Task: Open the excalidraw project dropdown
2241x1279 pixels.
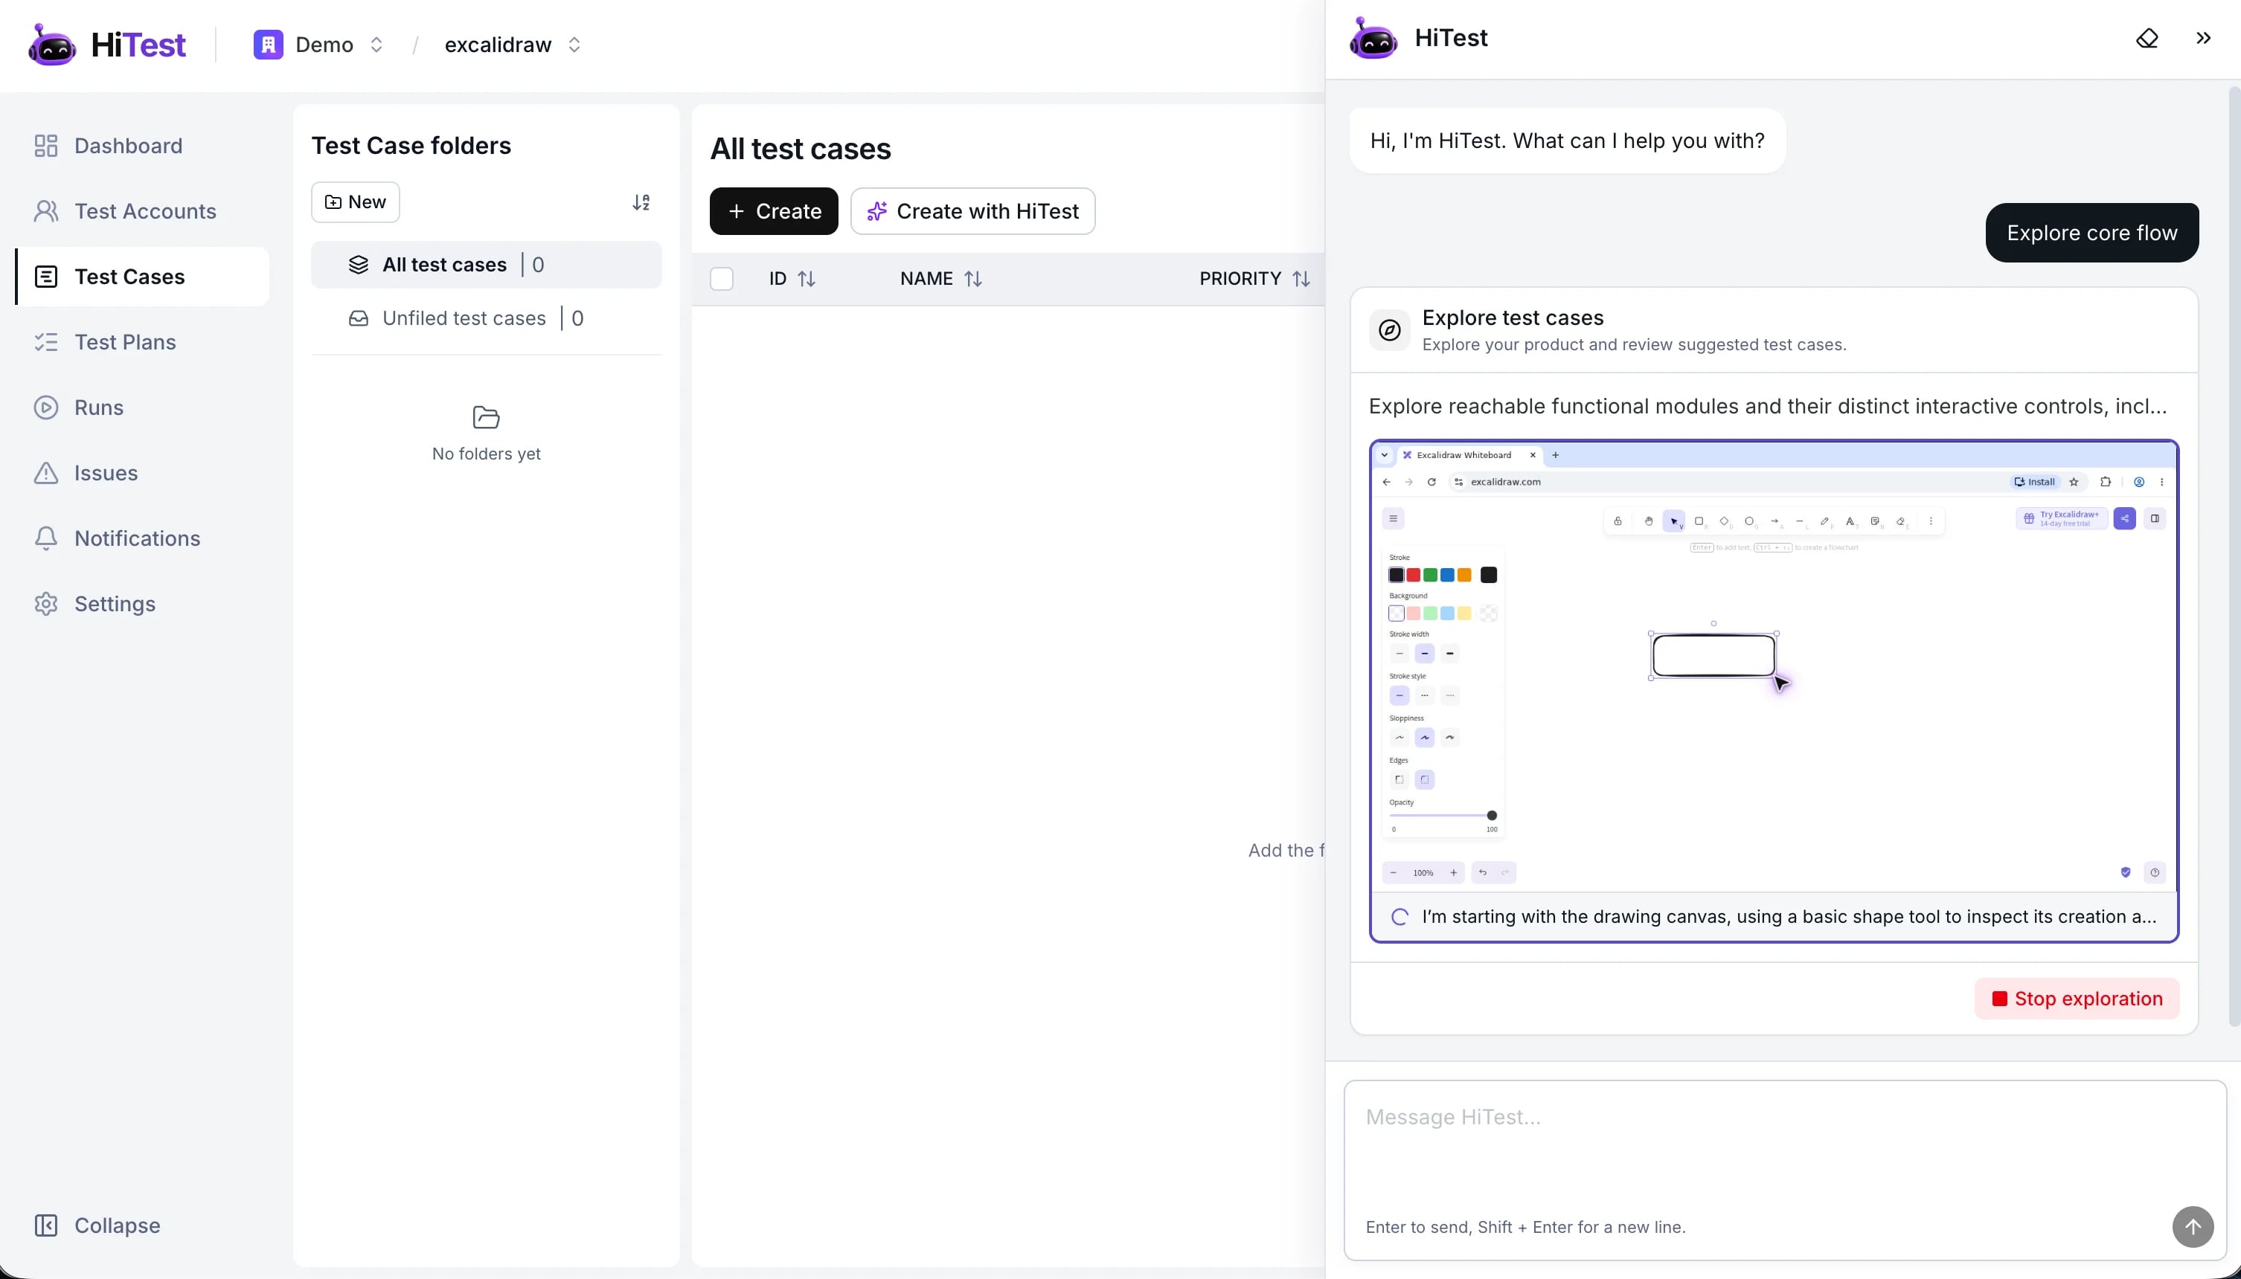Action: point(513,45)
